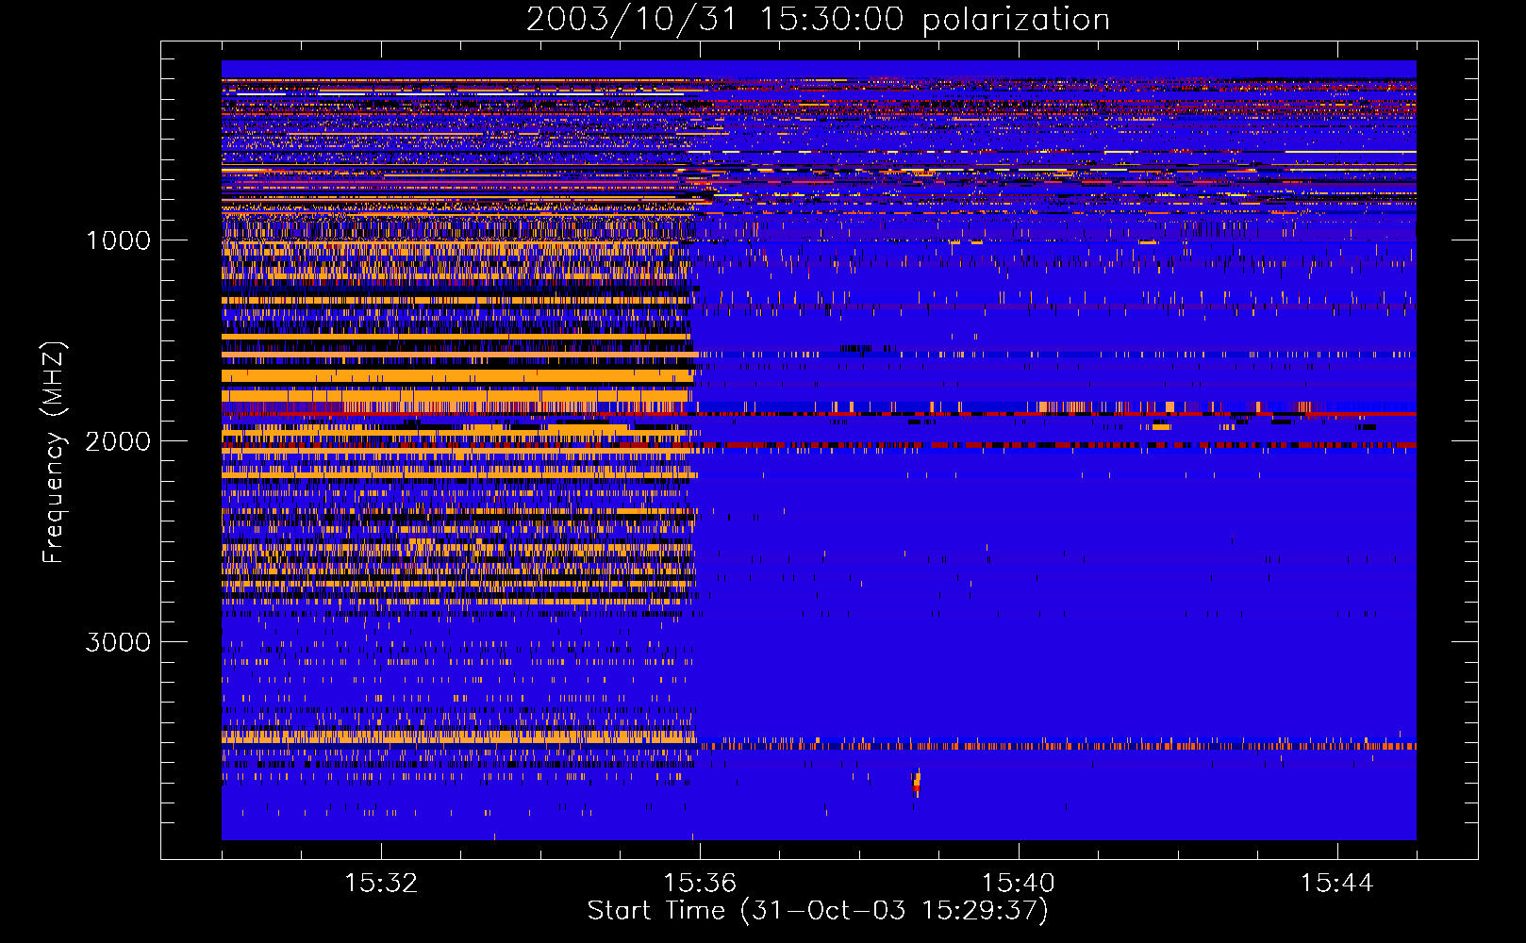Image resolution: width=1526 pixels, height=943 pixels.
Task: Click the plot title '2003/10/31 15:30:00 polarization'
Action: (x=818, y=19)
